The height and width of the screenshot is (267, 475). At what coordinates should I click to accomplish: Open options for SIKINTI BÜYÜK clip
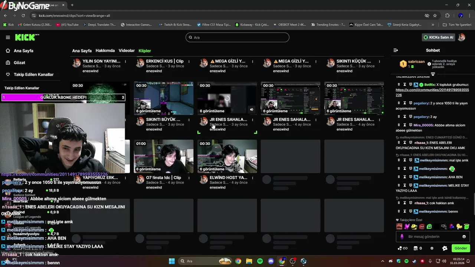pyautogui.click(x=189, y=119)
